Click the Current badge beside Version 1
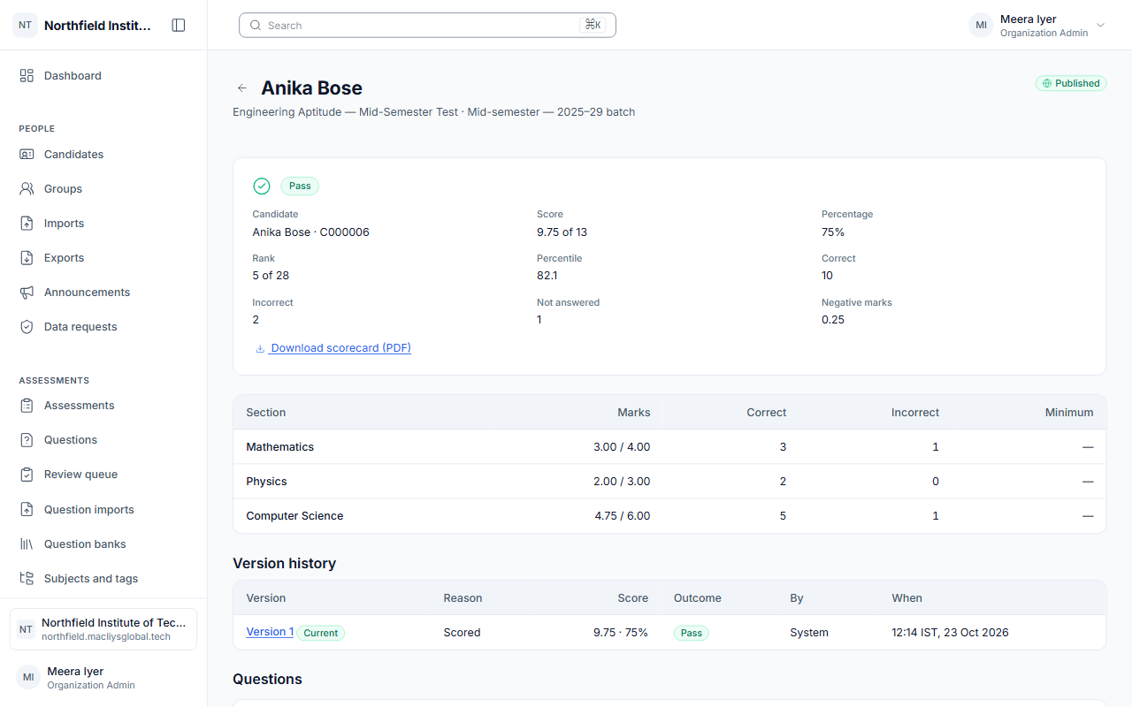The image size is (1132, 707). tap(321, 633)
